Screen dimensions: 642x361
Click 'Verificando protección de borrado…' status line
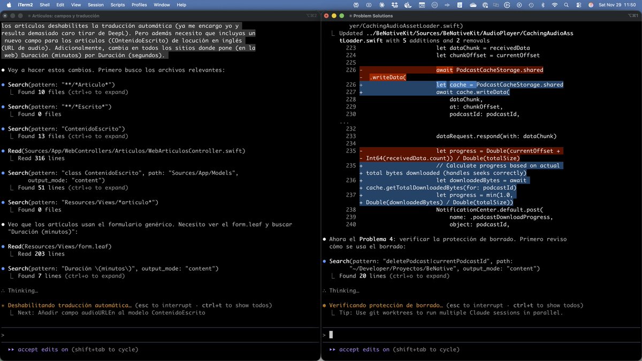click(x=387, y=305)
